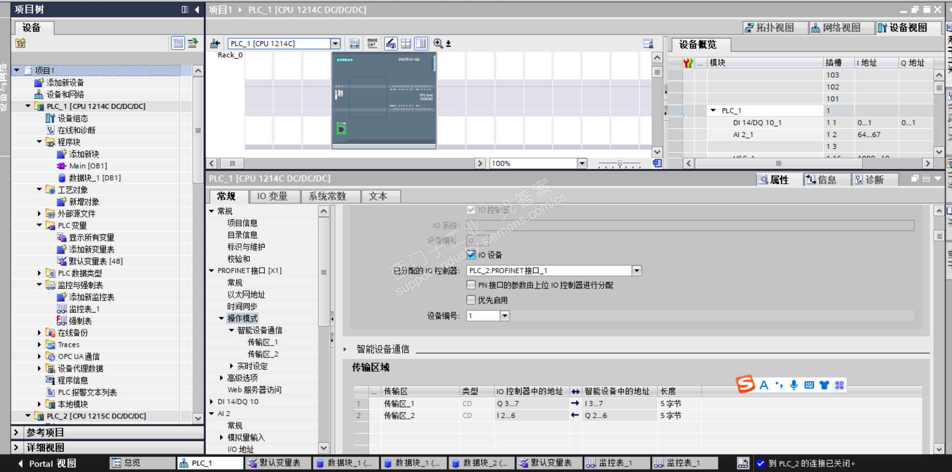The width and height of the screenshot is (952, 472).
Task: Select 以太网地址 in the properties tree
Action: (x=246, y=294)
